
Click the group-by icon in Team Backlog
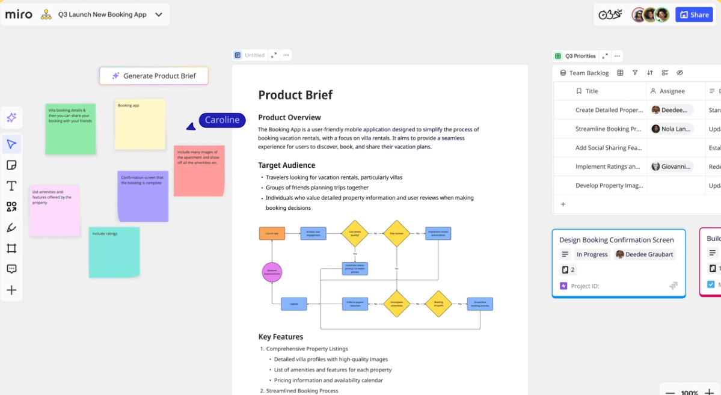tap(665, 73)
